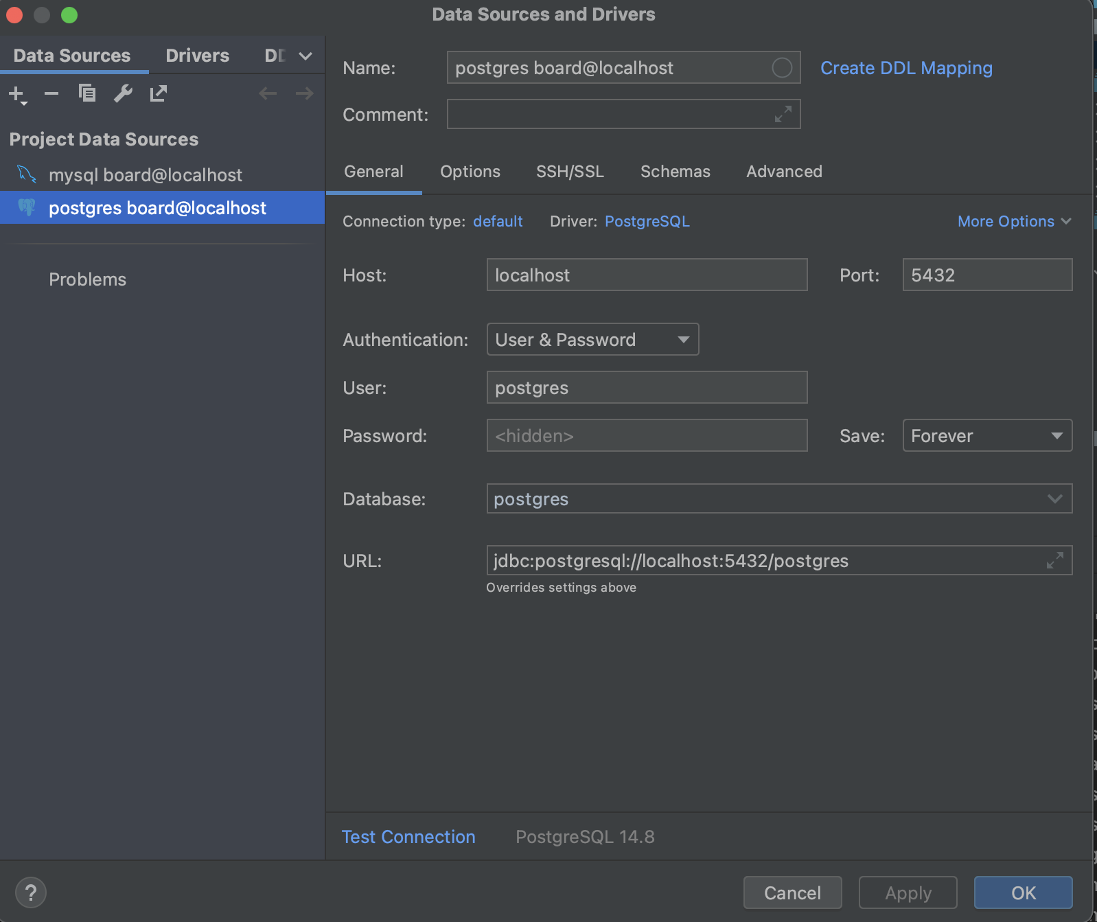
Task: Open the SSH/SSL tab
Action: coord(570,172)
